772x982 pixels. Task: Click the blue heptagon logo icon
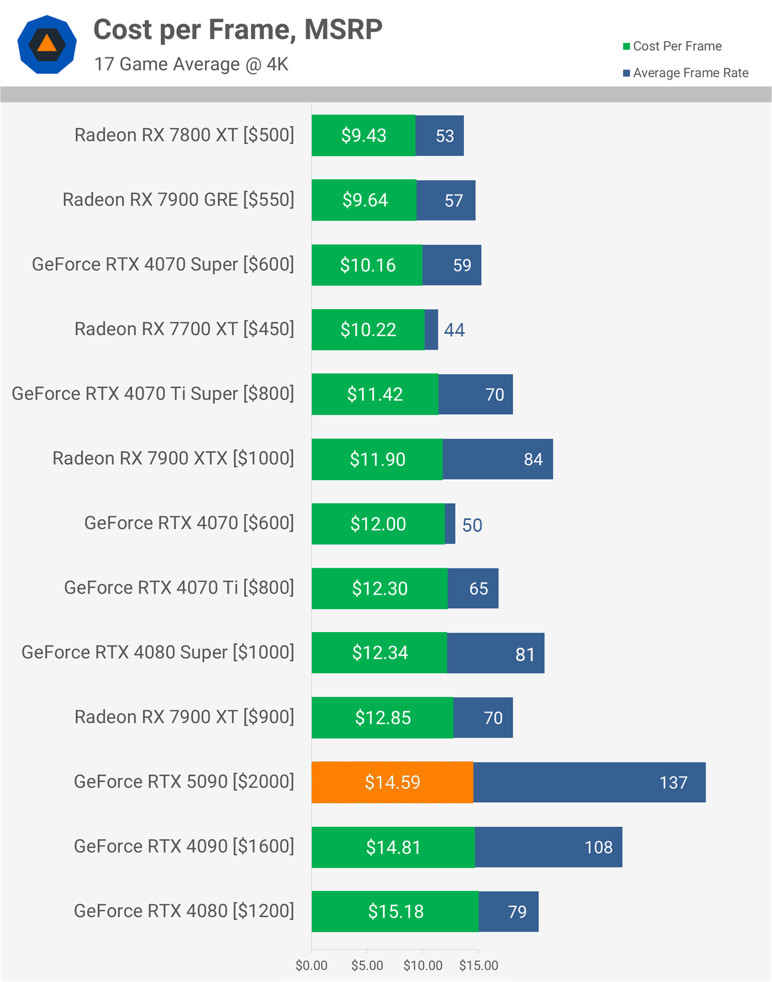point(47,45)
